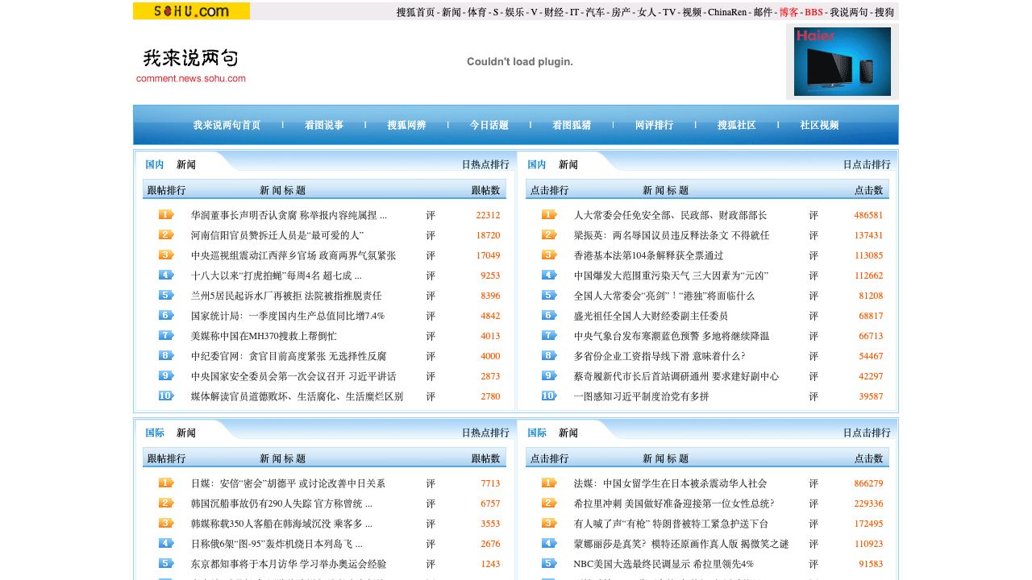Open 看图说事 in the blue navigation bar
This screenshot has height=580, width=1032.
coord(324,126)
